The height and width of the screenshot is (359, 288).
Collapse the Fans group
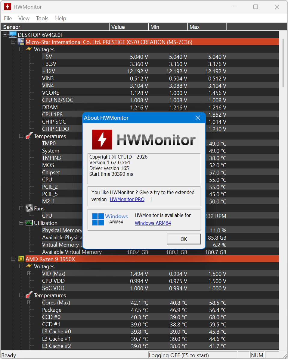click(21, 208)
